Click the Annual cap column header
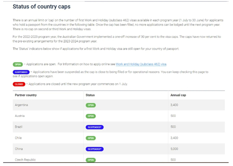Viewport: 233px width, 166px height. (x=178, y=95)
